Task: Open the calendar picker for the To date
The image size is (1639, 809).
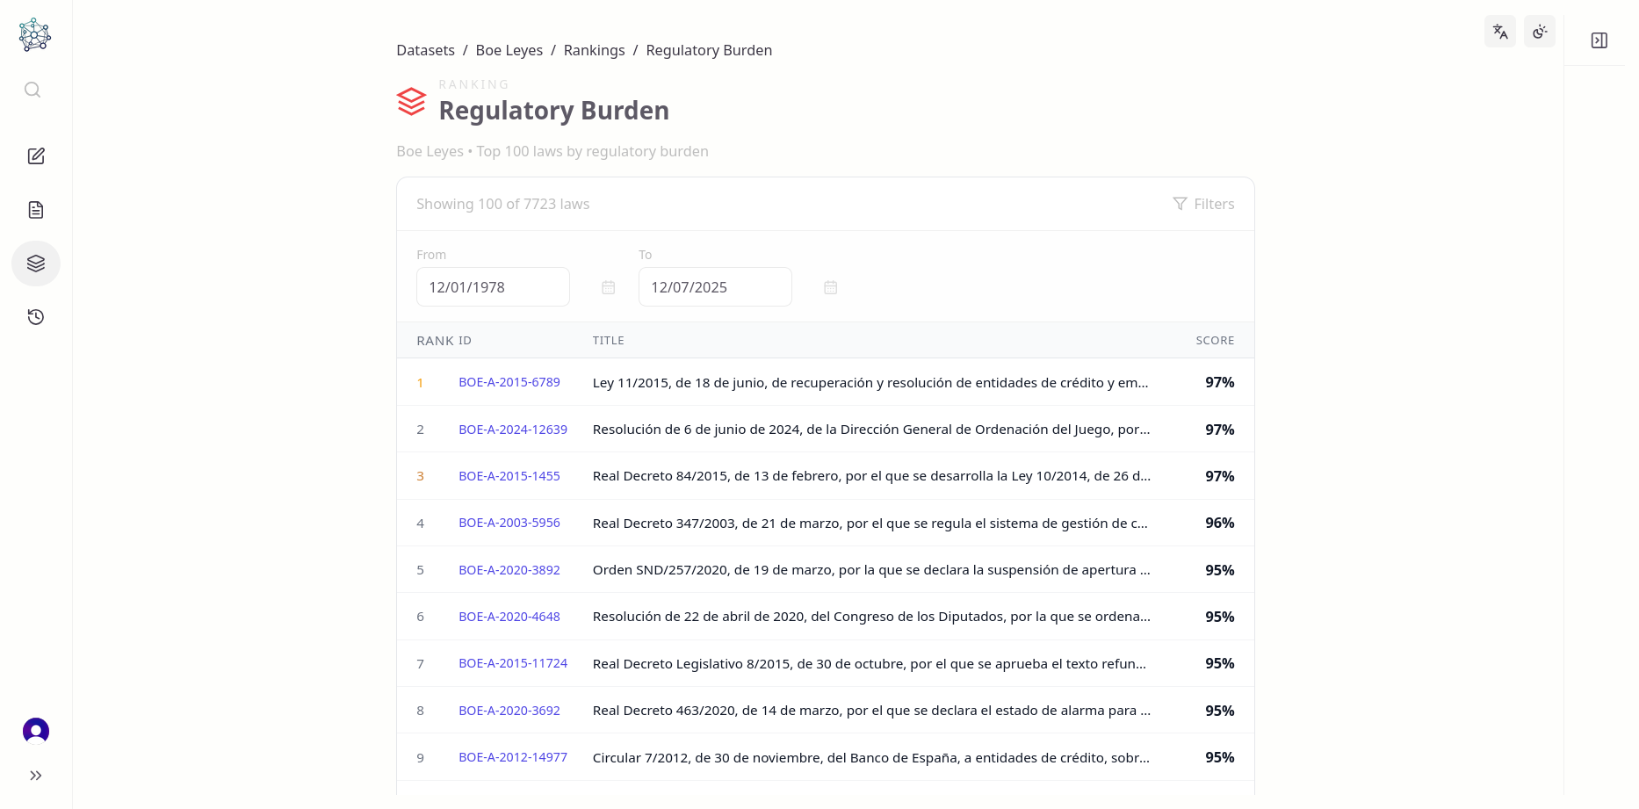Action: coord(829,286)
